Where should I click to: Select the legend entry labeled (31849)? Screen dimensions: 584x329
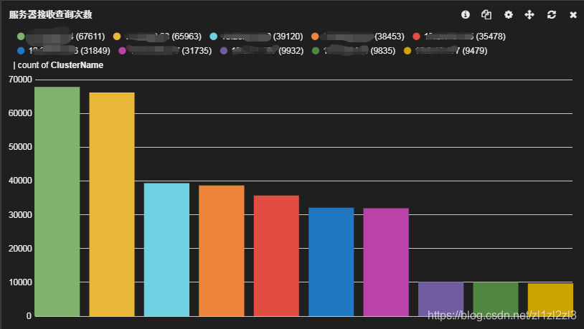pos(64,51)
